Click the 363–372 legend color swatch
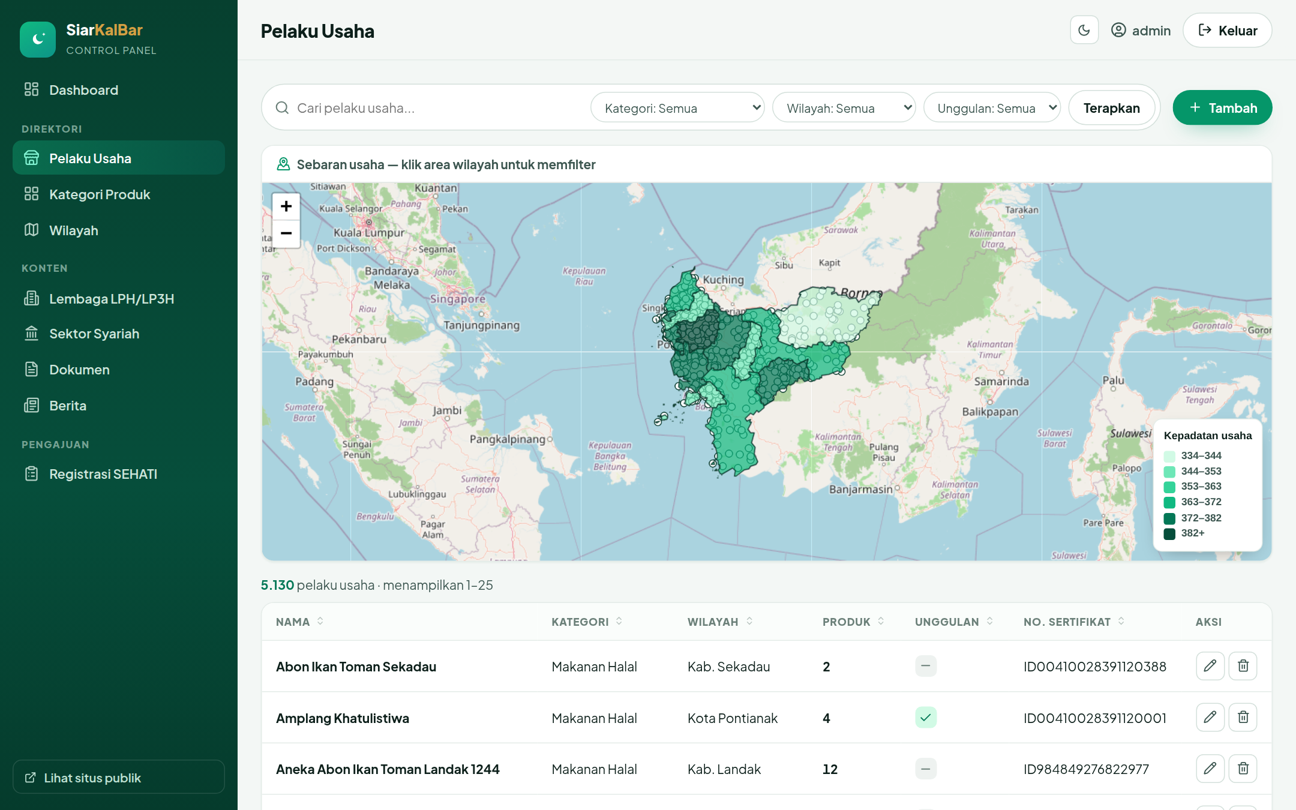This screenshot has width=1296, height=810. tap(1169, 502)
